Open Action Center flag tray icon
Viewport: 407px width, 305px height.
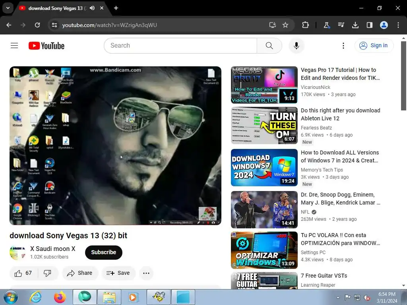pos(347,297)
